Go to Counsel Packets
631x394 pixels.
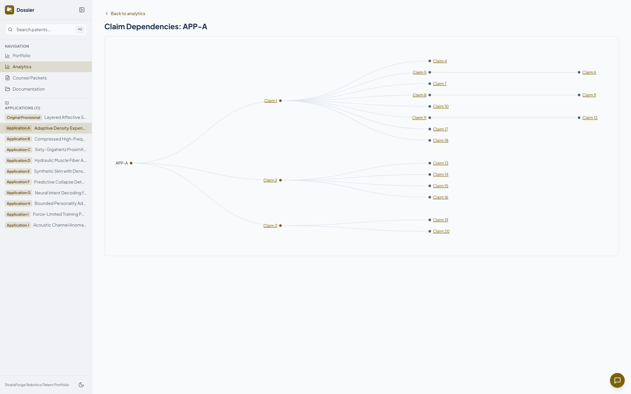click(x=46, y=78)
